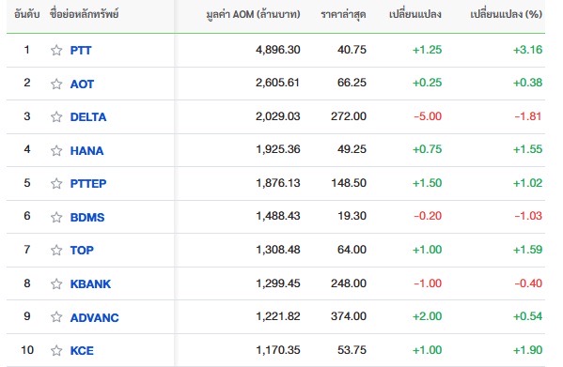Sort by ราคาล่าสุด column header
Image resolution: width=563 pixels, height=367 pixels.
[x=343, y=15]
